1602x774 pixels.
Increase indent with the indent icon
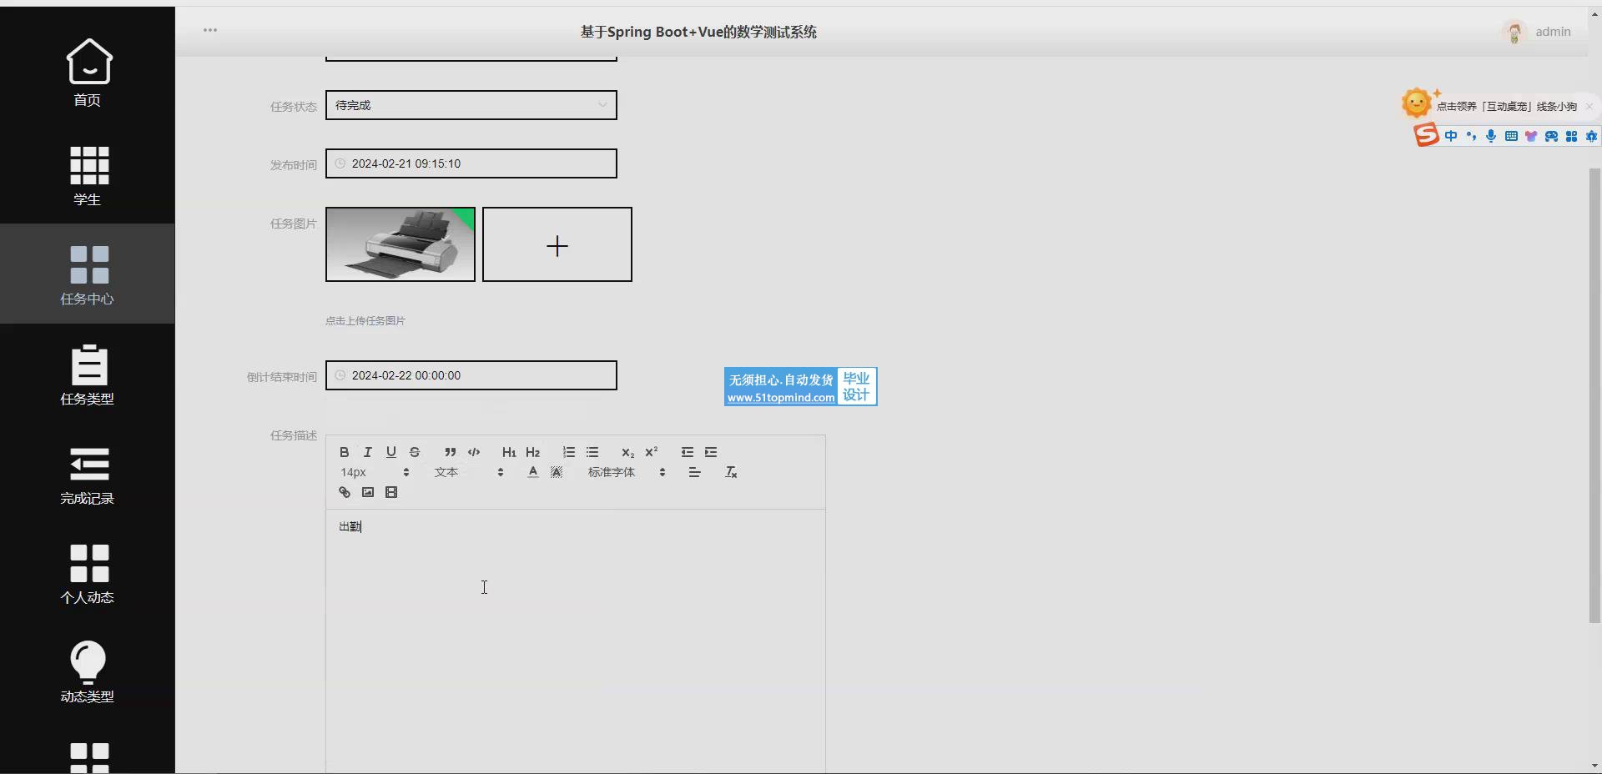(711, 452)
